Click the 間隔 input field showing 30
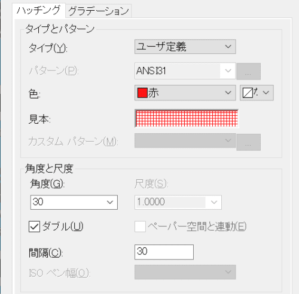The width and height of the screenshot is (299, 294). [164, 252]
